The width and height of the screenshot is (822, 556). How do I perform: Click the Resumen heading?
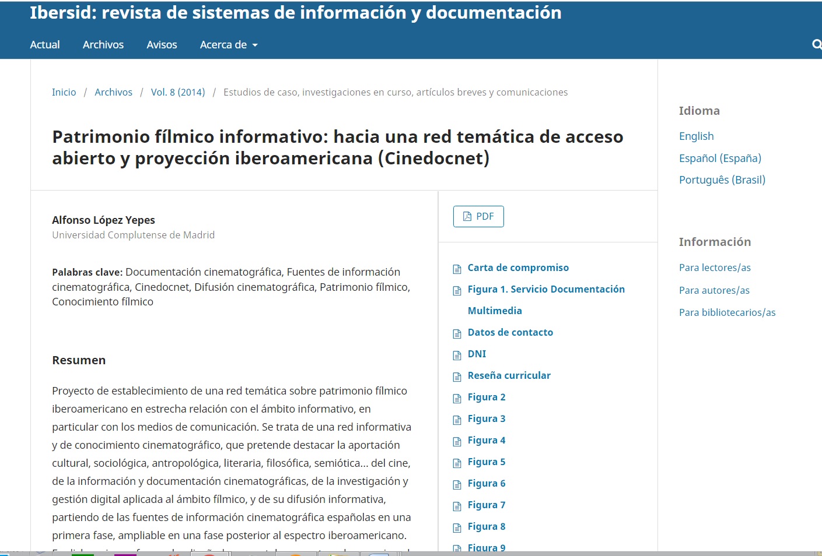(79, 360)
